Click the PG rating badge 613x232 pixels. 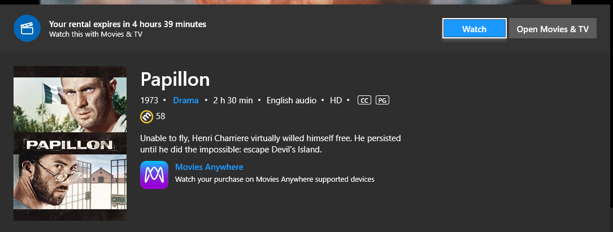[x=382, y=100]
